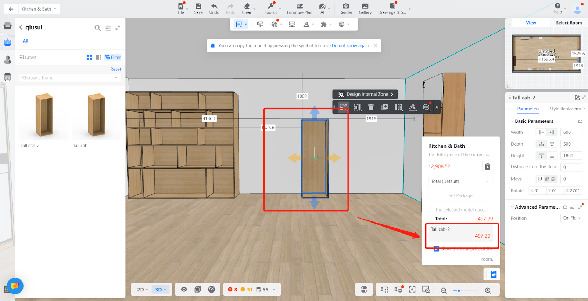Viewport: 588px width, 301px height.
Task: Toggle the eye visibility icon in bottom bar
Action: tap(184, 289)
